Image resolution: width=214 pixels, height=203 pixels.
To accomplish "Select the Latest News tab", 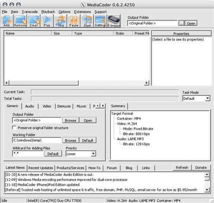I will click(15, 168).
